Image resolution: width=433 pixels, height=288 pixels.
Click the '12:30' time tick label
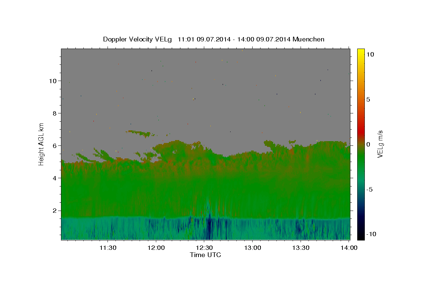pyautogui.click(x=204, y=248)
